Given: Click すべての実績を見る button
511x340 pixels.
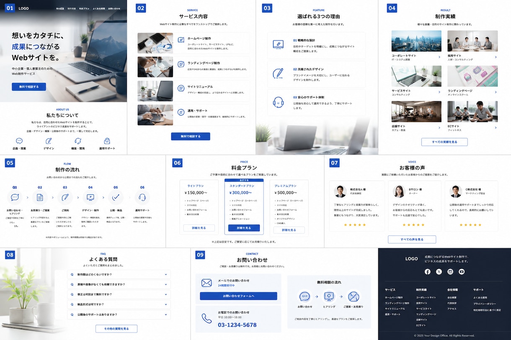Looking at the screenshot, I should 444,142.
